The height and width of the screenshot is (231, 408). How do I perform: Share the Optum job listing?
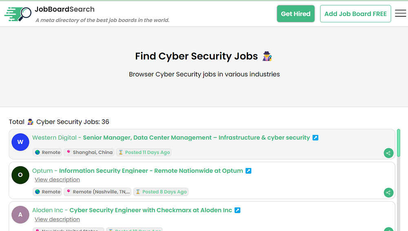point(388,193)
